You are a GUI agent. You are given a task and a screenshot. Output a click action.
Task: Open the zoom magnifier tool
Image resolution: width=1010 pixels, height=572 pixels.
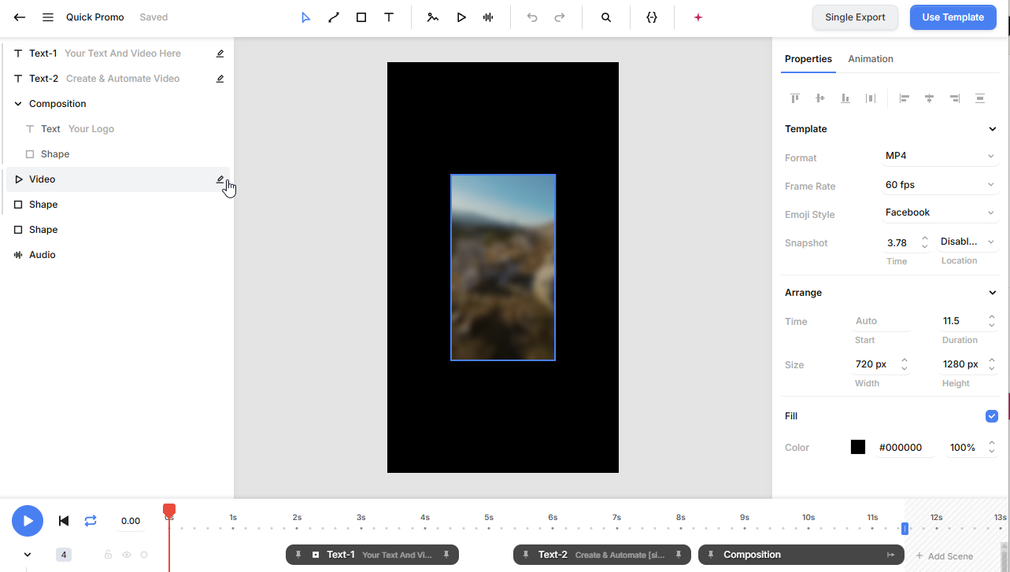tap(606, 17)
